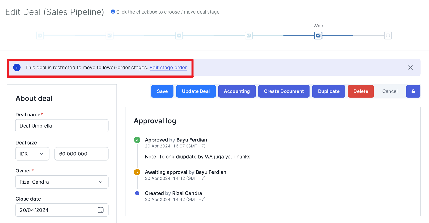429x223 pixels.
Task: Toggle the second pipeline stage checkbox
Action: pyautogui.click(x=109, y=36)
